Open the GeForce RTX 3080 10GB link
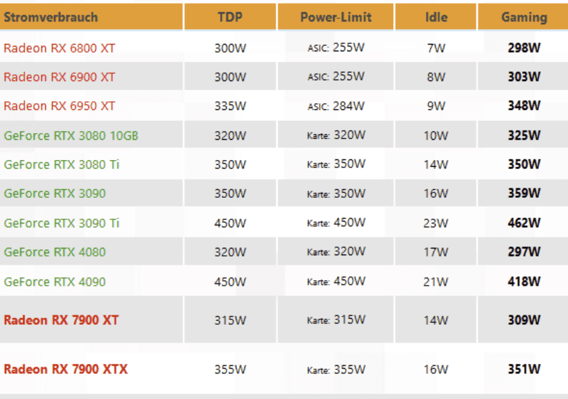 click(71, 136)
